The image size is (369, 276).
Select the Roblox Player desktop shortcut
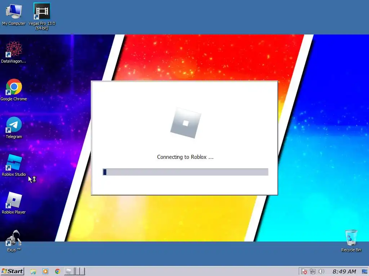pyautogui.click(x=14, y=203)
